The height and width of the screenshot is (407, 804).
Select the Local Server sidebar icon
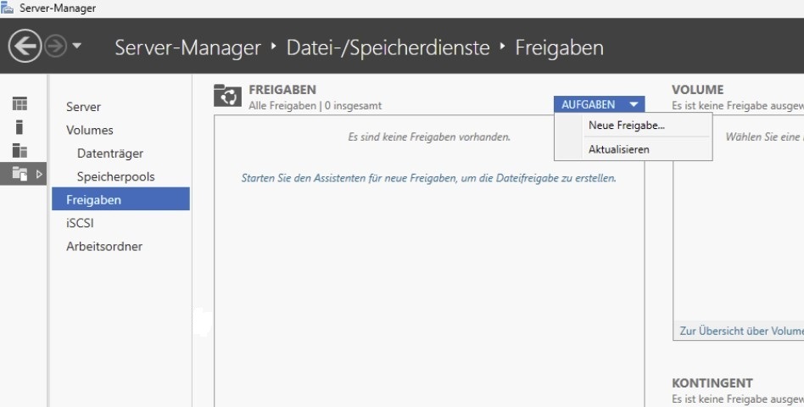point(20,127)
